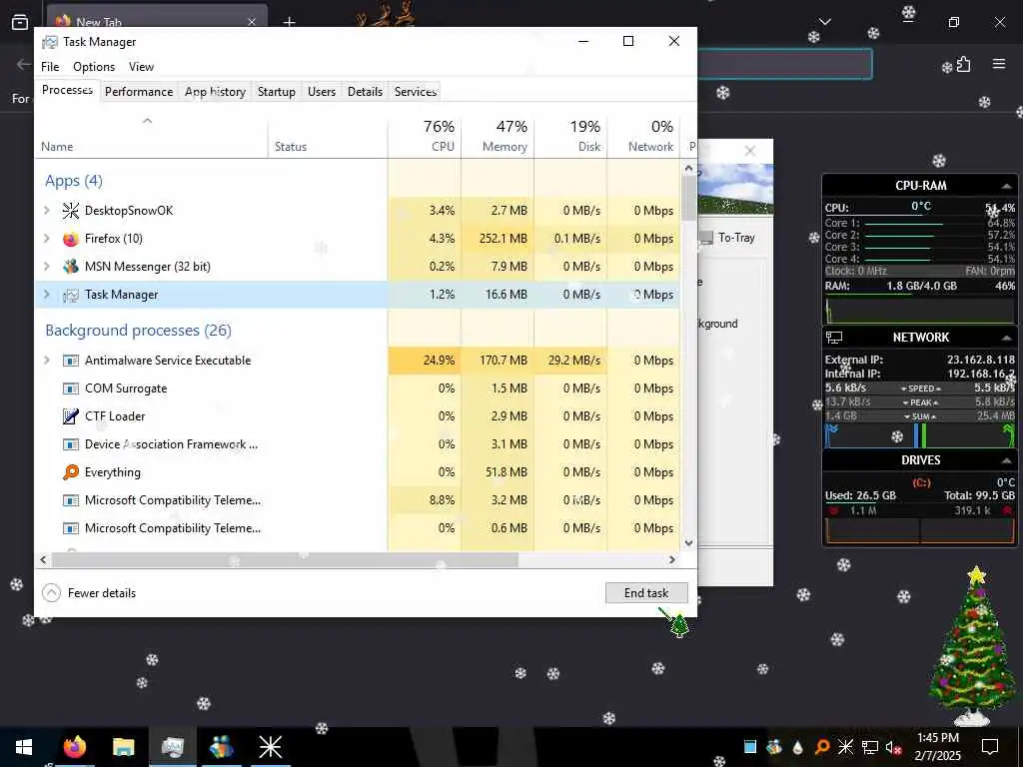Image resolution: width=1023 pixels, height=767 pixels.
Task: Click the water drop tray icon
Action: (x=798, y=747)
